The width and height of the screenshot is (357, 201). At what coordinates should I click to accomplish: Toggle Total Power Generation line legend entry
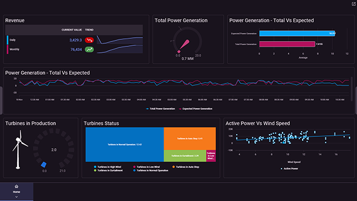click(x=161, y=109)
